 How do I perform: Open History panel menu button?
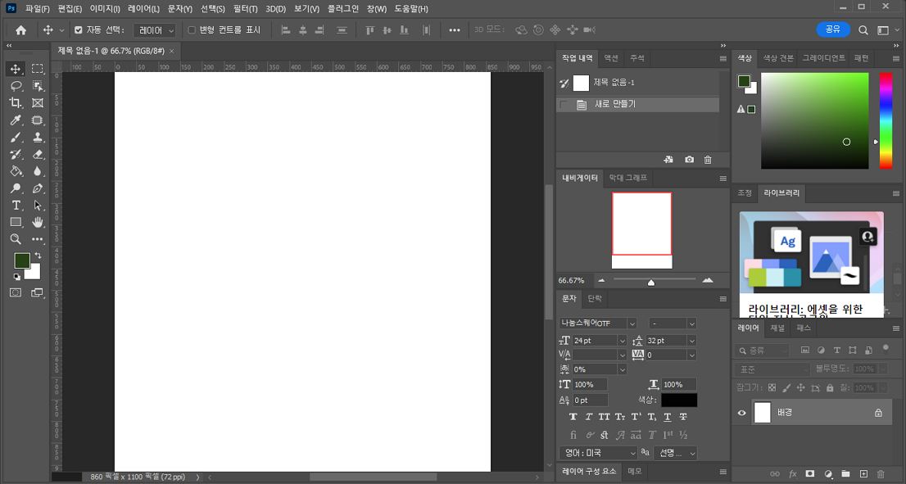click(x=723, y=58)
